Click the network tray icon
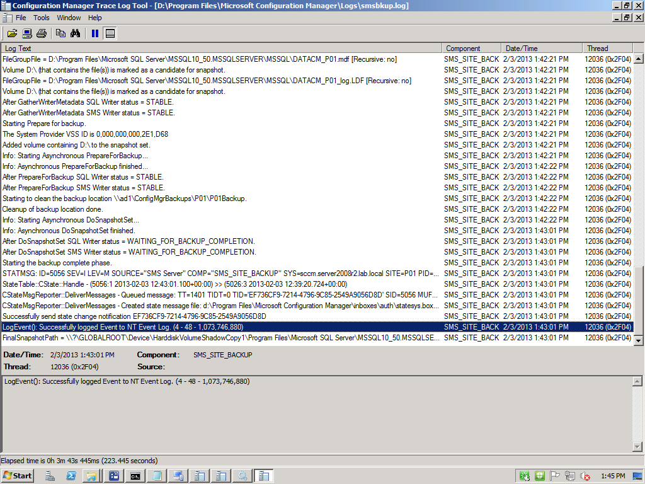645x484 pixels. [569, 476]
